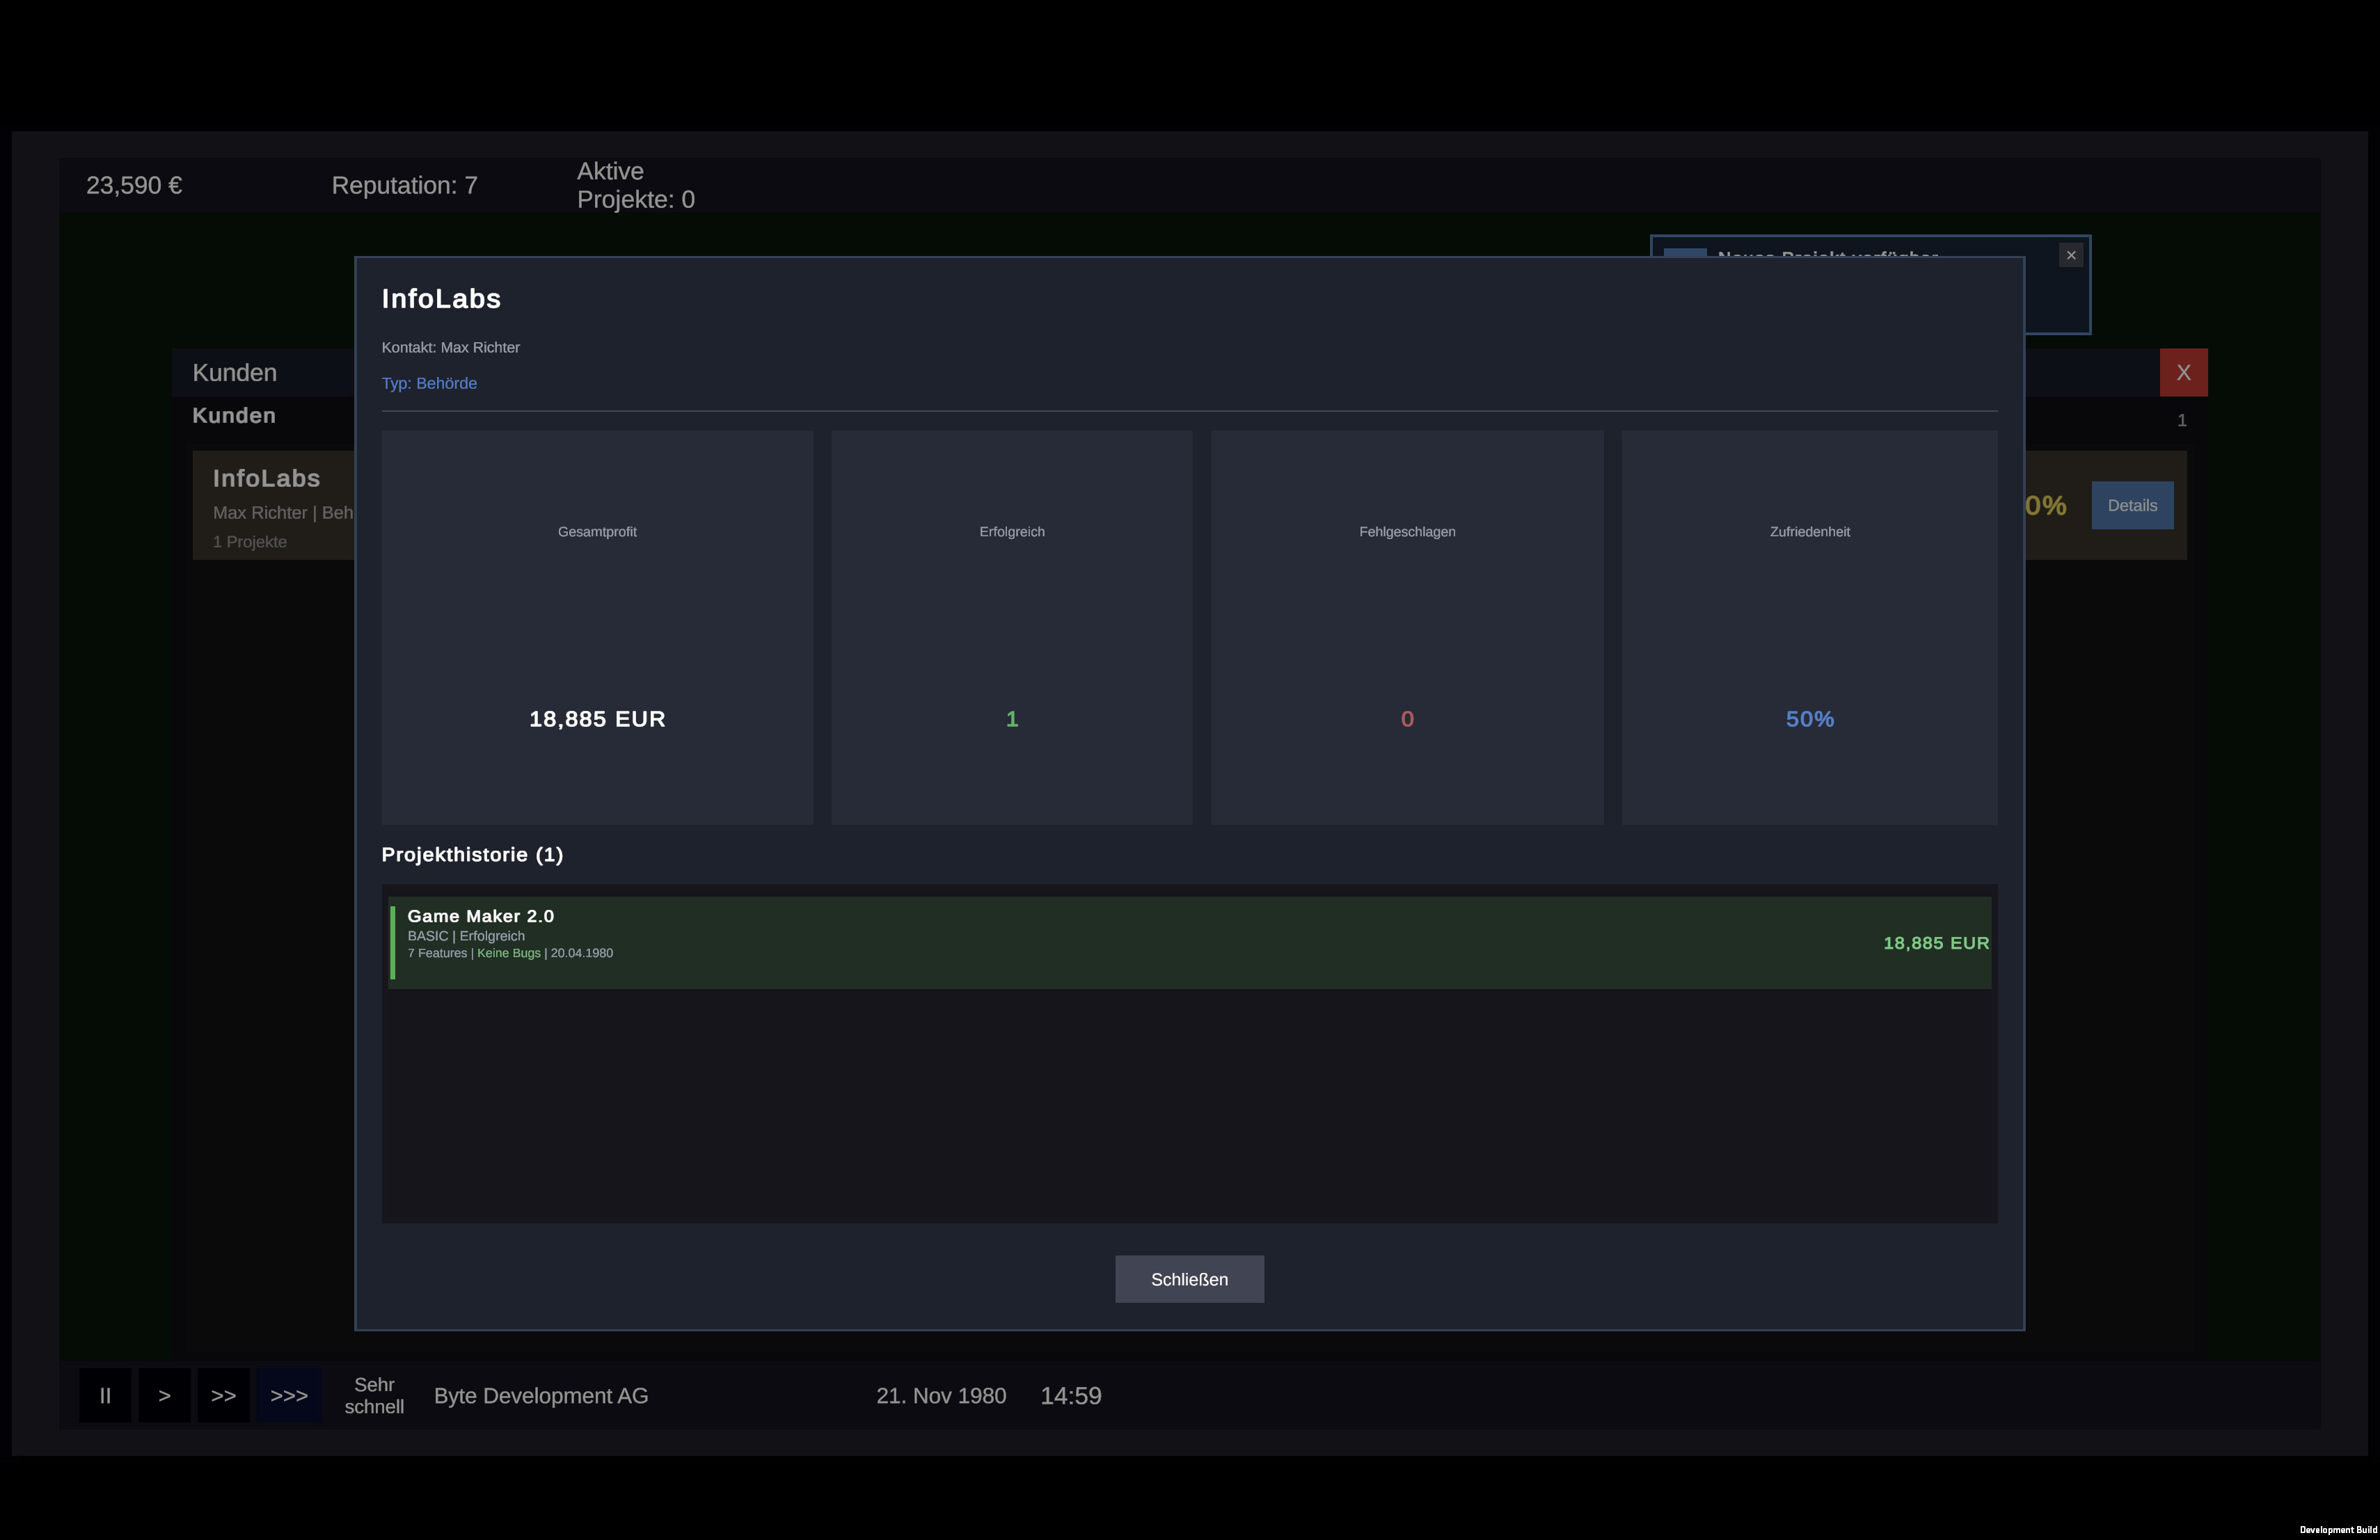The image size is (2380, 1540).
Task: Open the Behörde type link
Action: [x=447, y=383]
